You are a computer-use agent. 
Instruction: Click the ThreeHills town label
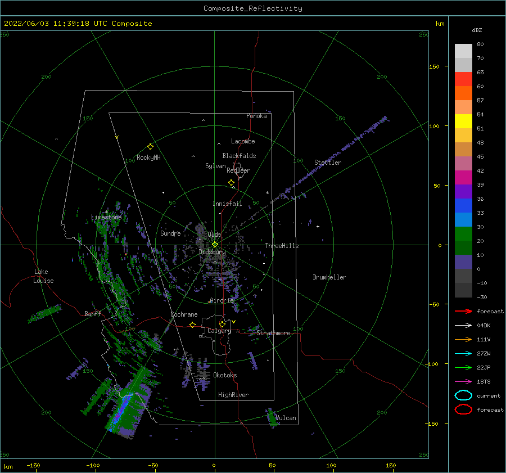point(282,246)
